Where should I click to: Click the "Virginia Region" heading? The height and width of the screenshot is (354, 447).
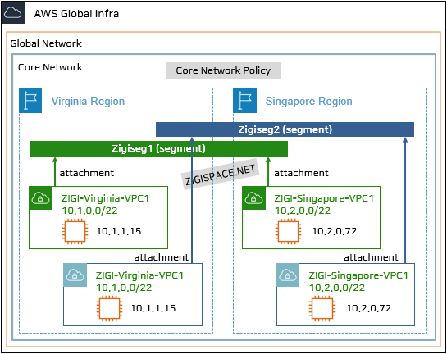[88, 102]
